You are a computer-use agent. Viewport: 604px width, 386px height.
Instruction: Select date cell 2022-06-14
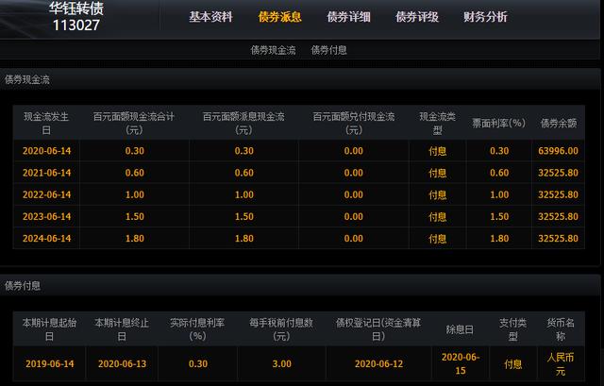pyautogui.click(x=46, y=194)
